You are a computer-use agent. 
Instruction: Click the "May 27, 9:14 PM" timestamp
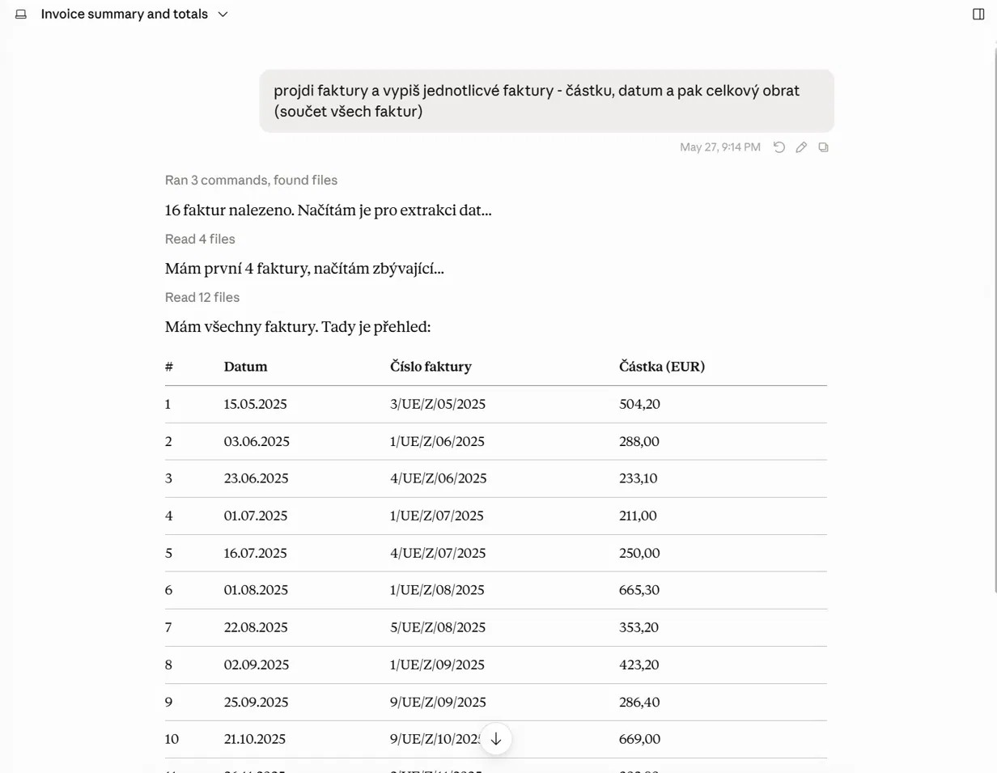tap(720, 147)
